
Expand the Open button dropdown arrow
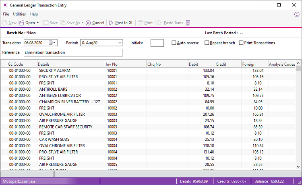click(x=38, y=23)
